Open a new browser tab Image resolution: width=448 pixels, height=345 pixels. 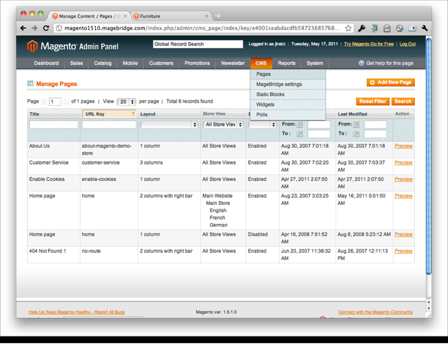pyautogui.click(x=218, y=16)
